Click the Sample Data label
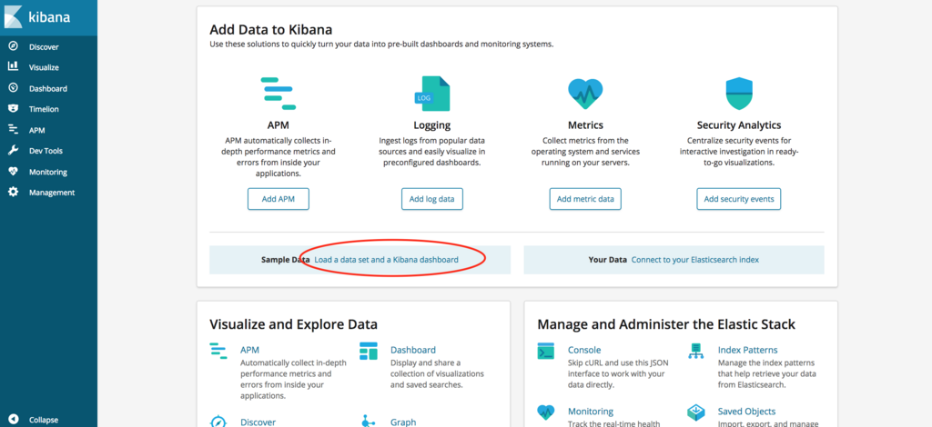Viewport: 932px width, 427px height. coord(285,260)
